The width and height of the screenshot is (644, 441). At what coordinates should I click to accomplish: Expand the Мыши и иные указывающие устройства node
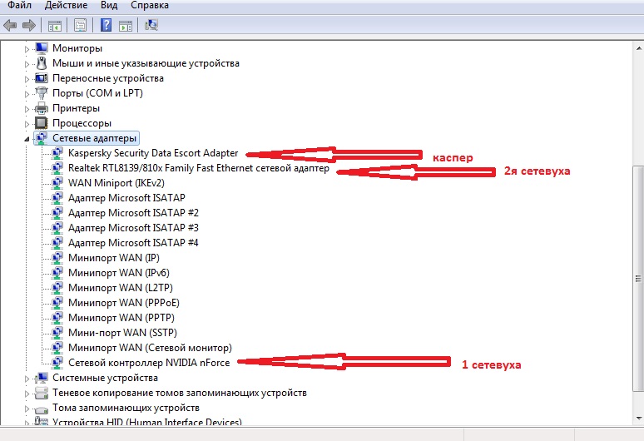click(27, 64)
